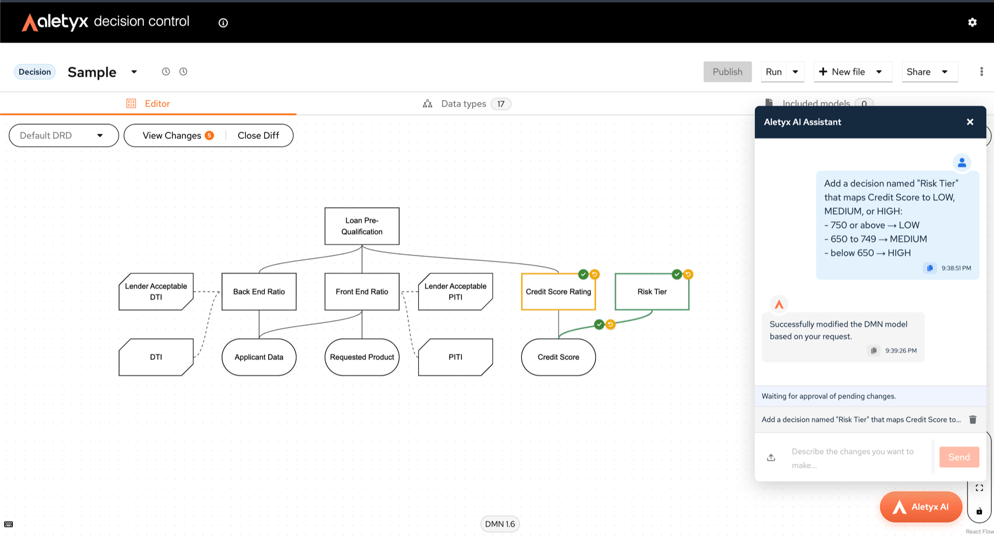Click the user avatar in chat
This screenshot has width=994, height=537.
click(962, 163)
